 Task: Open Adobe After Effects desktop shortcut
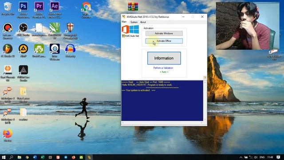pos(55,9)
